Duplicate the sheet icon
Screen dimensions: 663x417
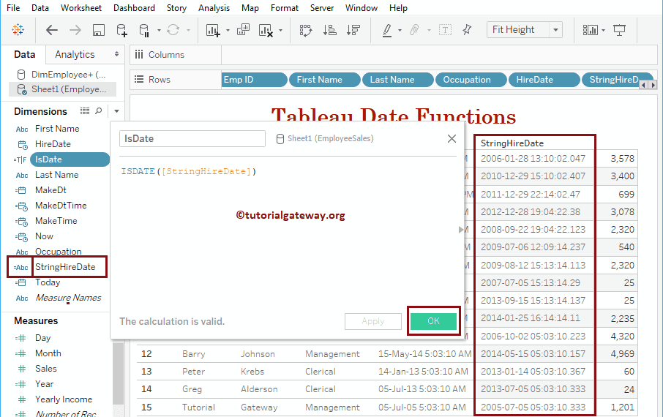click(243, 29)
